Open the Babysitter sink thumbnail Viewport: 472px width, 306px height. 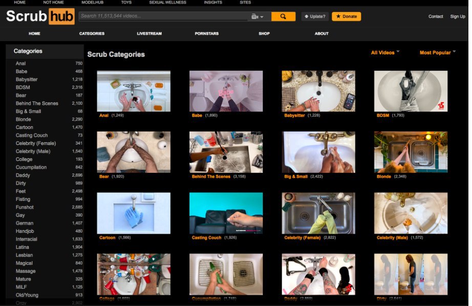(x=318, y=91)
